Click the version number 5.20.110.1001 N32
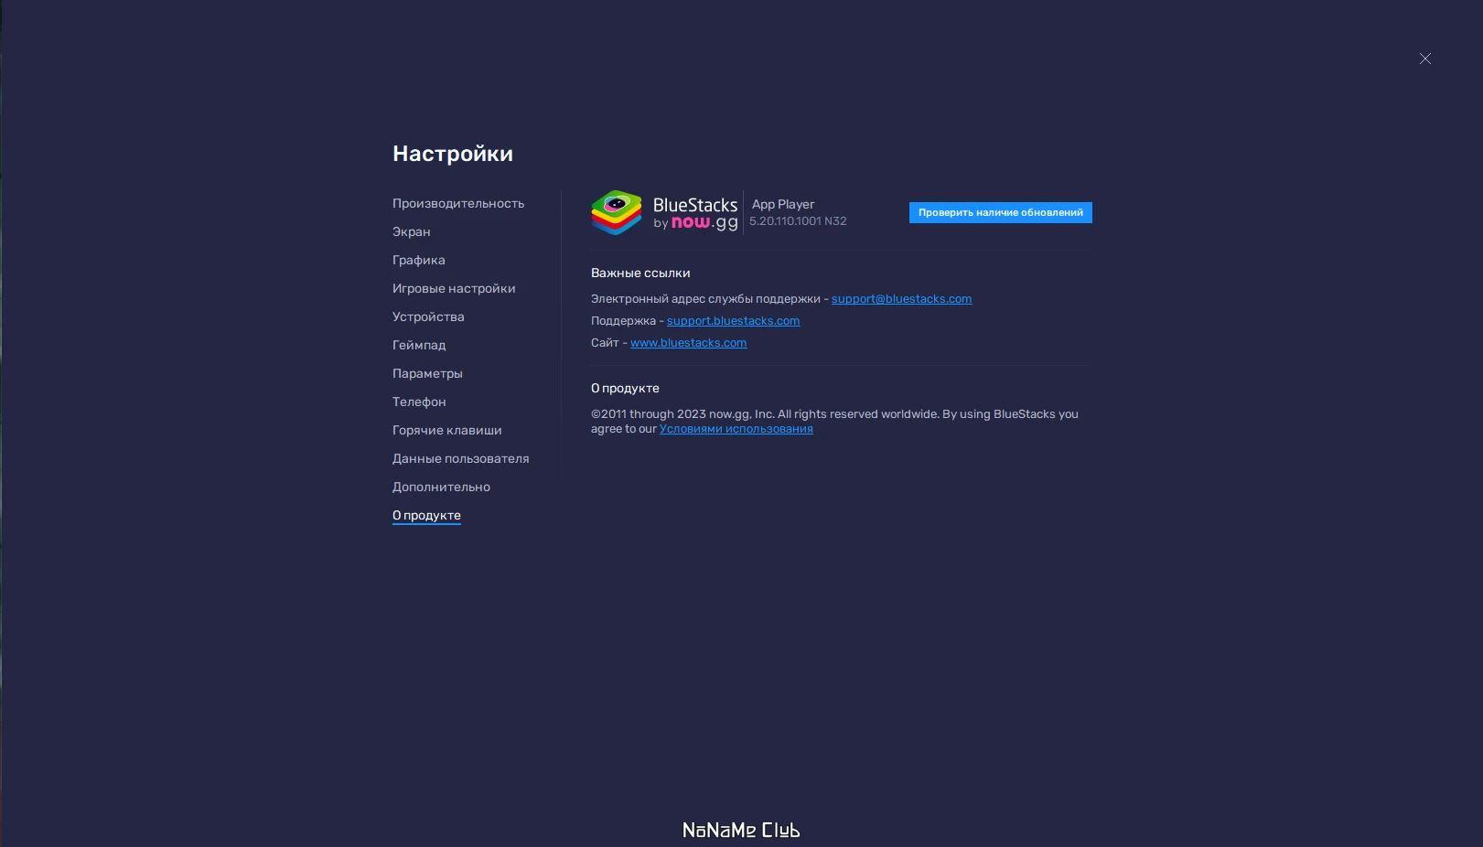 point(798,221)
